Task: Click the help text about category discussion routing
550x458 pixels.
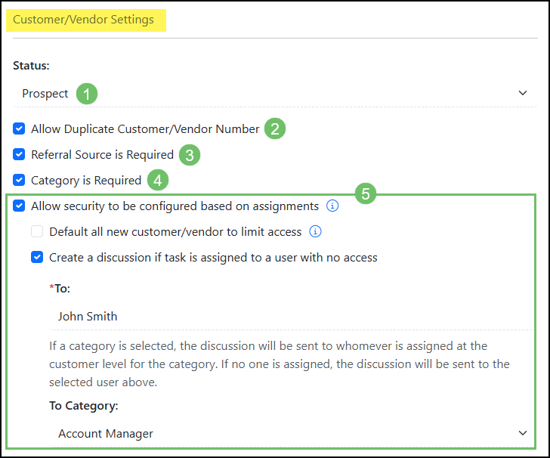Action: coord(280,364)
